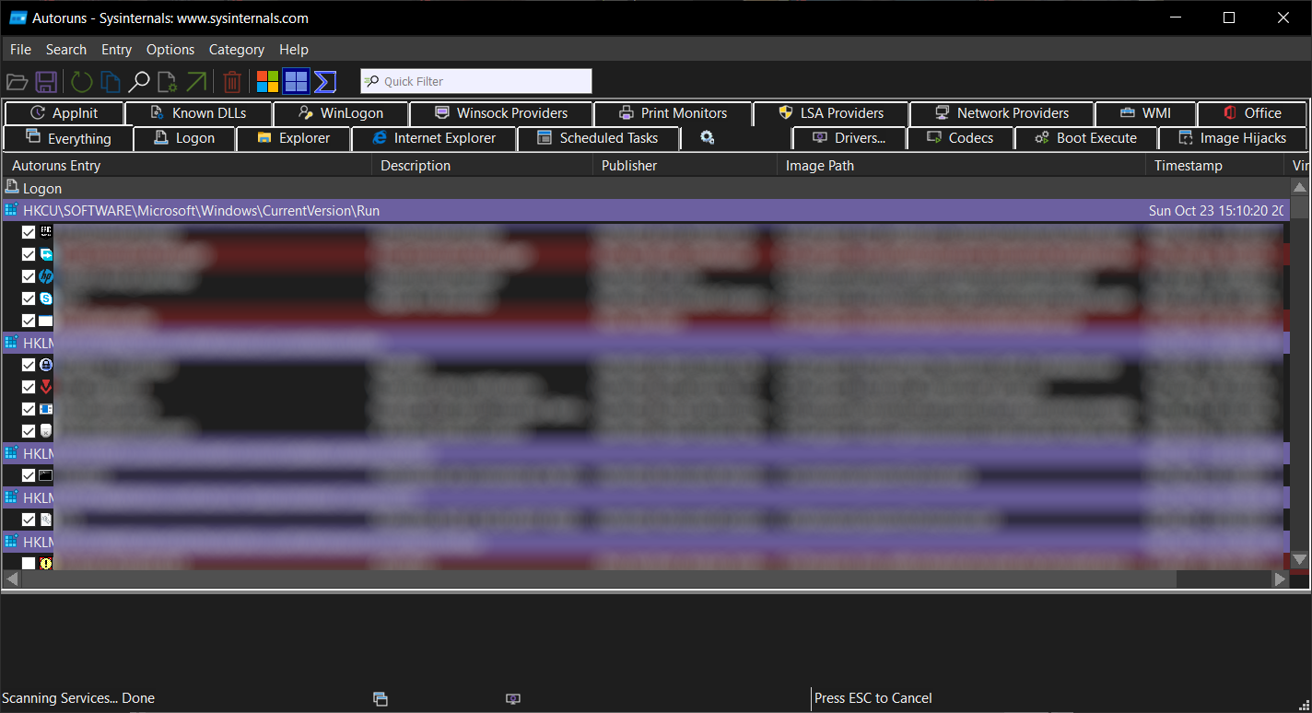
Task: Switch to the WMI tab
Action: (1145, 113)
